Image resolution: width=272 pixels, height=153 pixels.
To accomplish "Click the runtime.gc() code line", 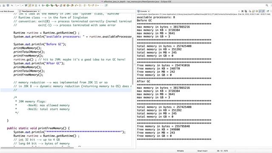I will pos(69,59).
